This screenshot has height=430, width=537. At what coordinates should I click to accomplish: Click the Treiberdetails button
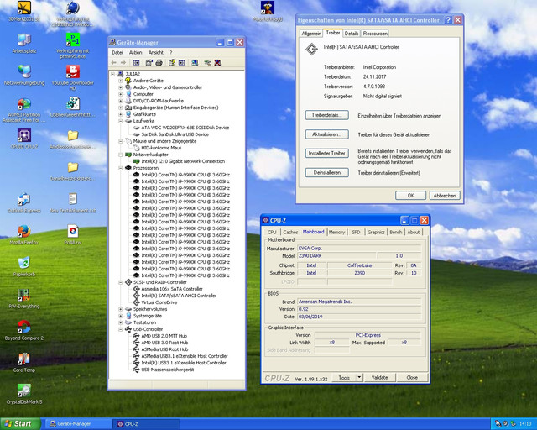[326, 115]
